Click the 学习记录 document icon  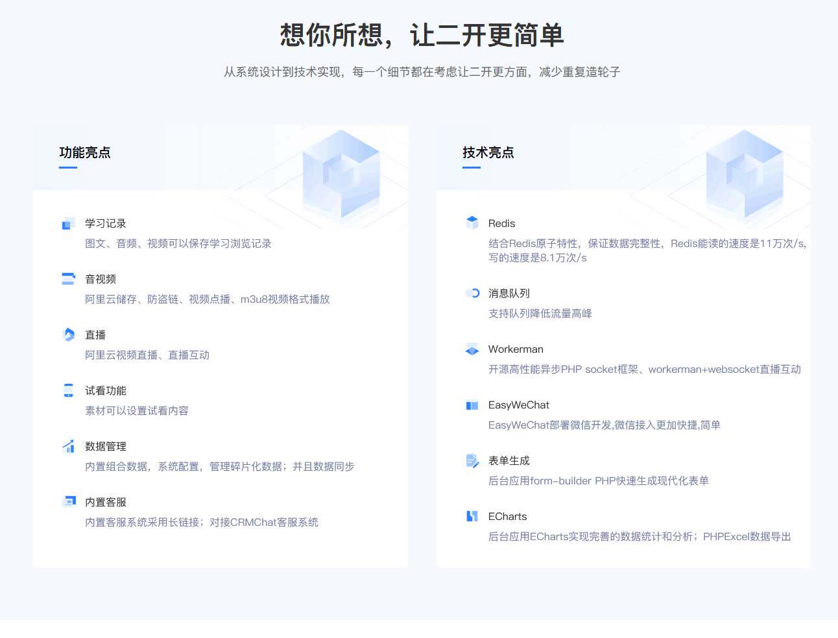(x=68, y=223)
